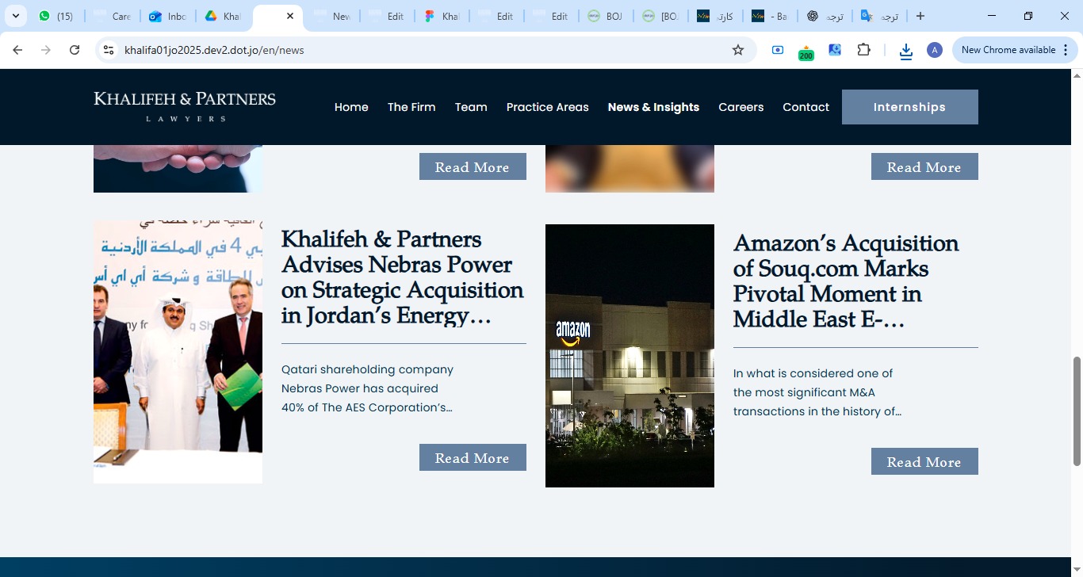Image resolution: width=1083 pixels, height=577 pixels.
Task: Open the Amazon building night photo
Action: coord(630,356)
